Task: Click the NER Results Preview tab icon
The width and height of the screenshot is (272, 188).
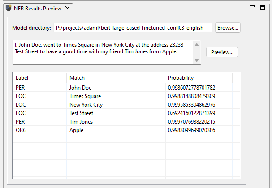Action: tap(8, 8)
